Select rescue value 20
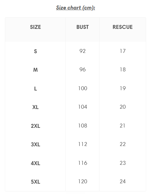Image resolution: width=151 pixels, height=194 pixels. 123,107
